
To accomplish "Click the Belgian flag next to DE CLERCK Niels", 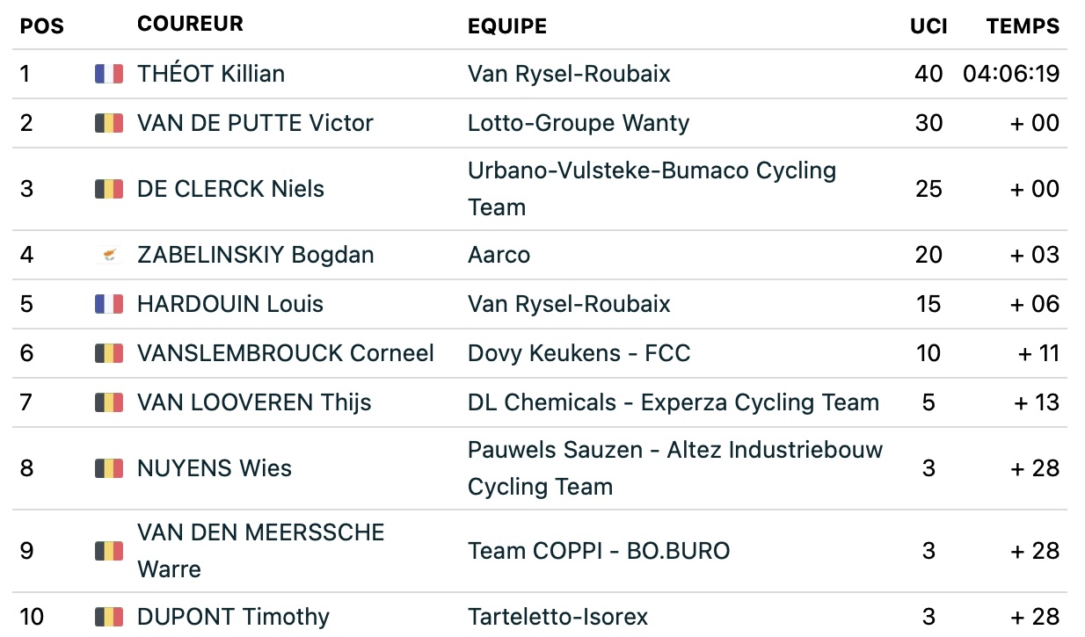I will click(109, 189).
